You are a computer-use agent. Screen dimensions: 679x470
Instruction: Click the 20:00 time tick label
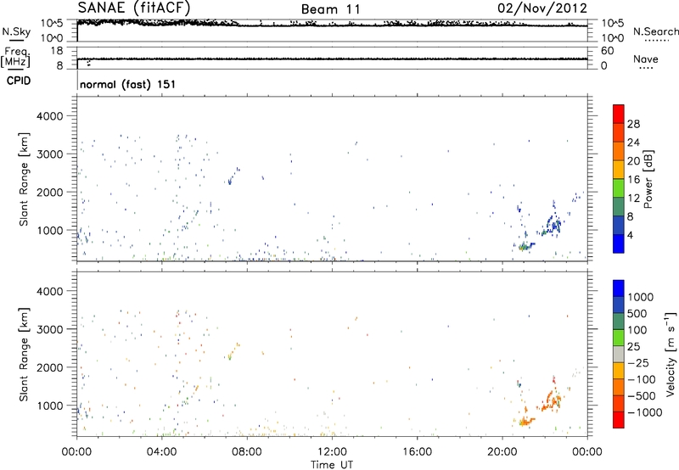coord(502,452)
